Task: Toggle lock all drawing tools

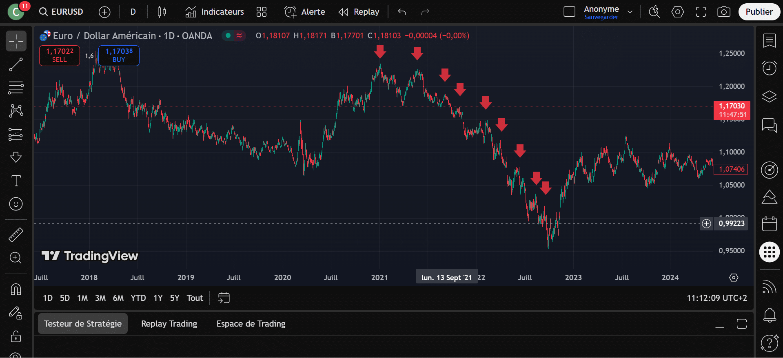Action: click(16, 336)
